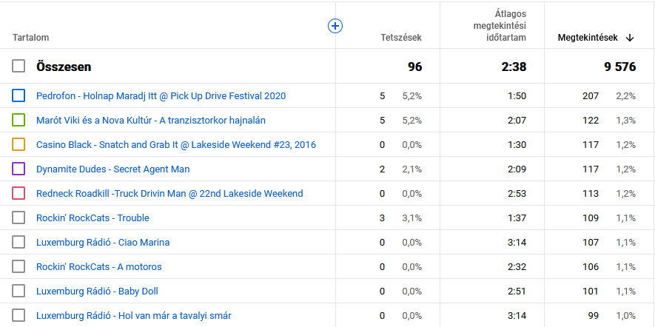Screen dimensions: 655x327
Task: Toggle the red Redneck Roadkill row checkbox
Action: [19, 193]
